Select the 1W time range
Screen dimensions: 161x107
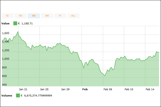(21, 16)
